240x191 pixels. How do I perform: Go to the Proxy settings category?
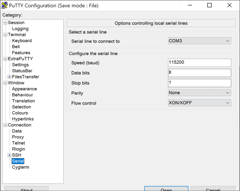[18, 137]
